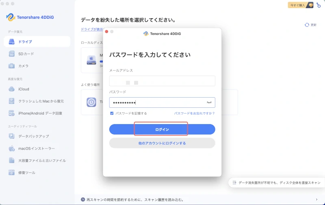Click 他のアカウントにログインする button
This screenshot has width=325, height=205.
(x=162, y=143)
